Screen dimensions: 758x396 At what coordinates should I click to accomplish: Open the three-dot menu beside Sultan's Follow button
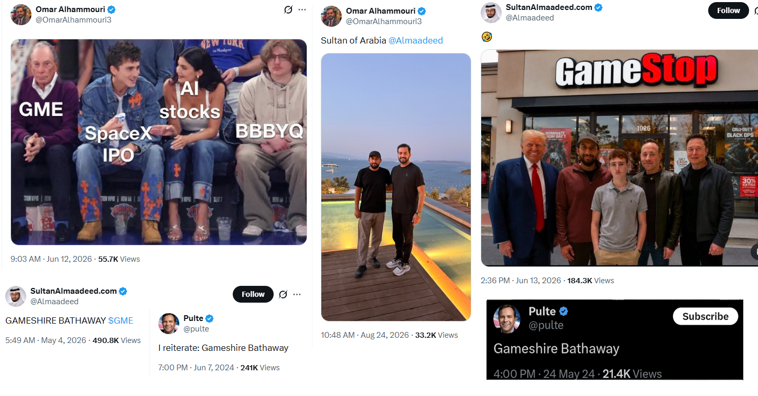(x=297, y=294)
